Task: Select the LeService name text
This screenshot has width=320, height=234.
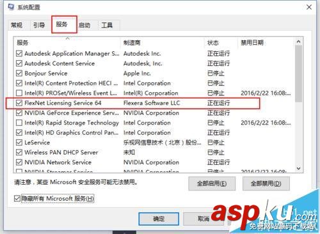Action: tap(37, 143)
